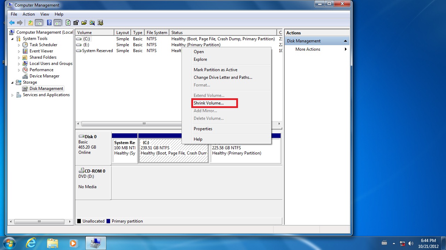
Task: Expand the Local Users and Groups node
Action: click(19, 64)
